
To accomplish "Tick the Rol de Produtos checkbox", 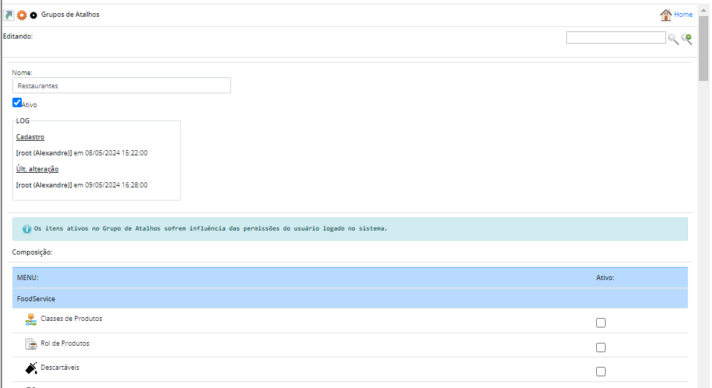I will point(600,347).
